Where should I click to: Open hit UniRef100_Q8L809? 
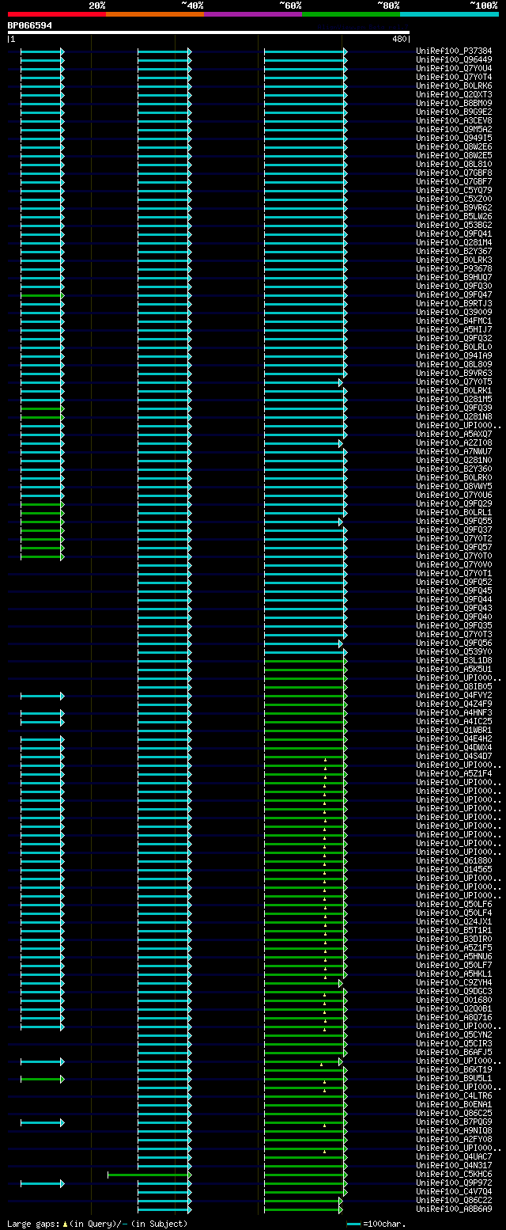point(454,364)
